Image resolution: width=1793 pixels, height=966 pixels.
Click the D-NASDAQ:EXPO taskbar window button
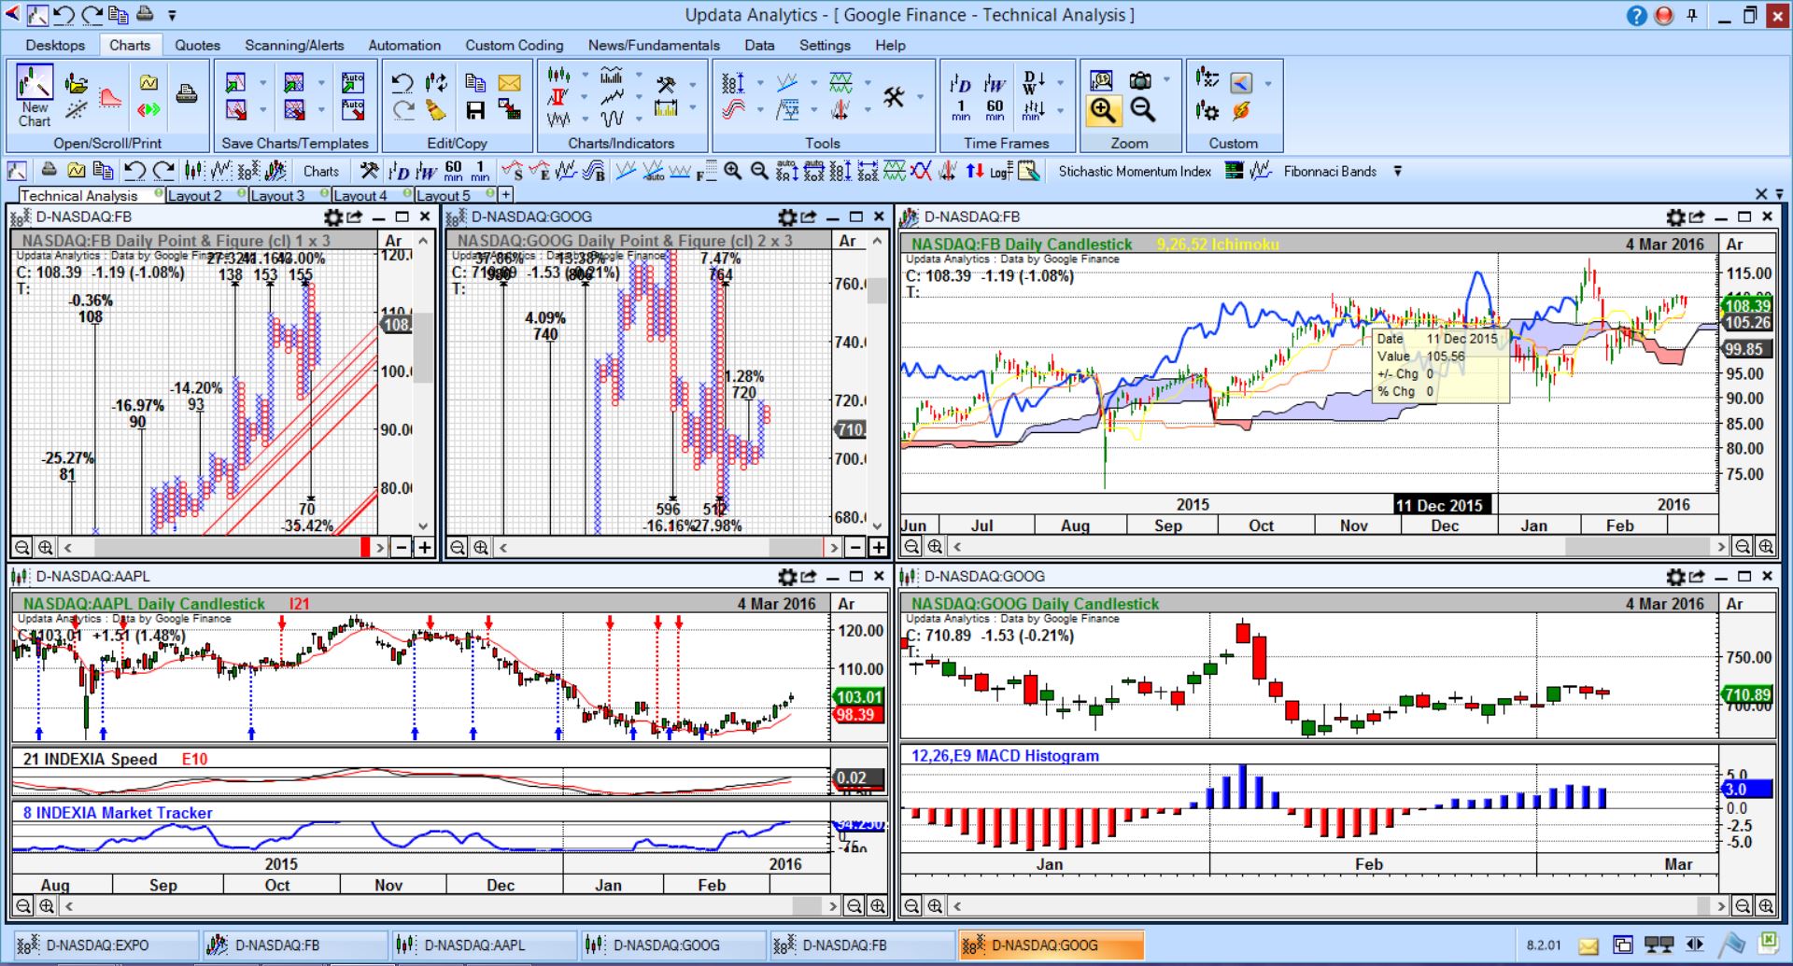pos(97,945)
